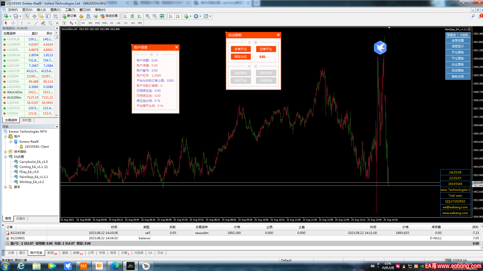The image size is (483, 271).
Task: Open the 文件(F) menu
Action: [x=13, y=10]
